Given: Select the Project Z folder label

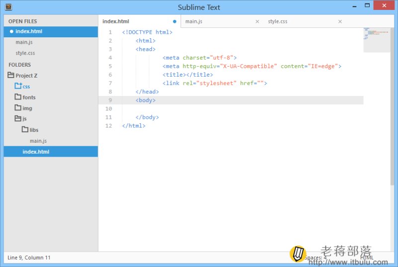Looking at the screenshot, I should (26, 76).
